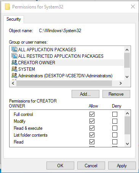
Task: Click the Apply button
Action: click(122, 165)
